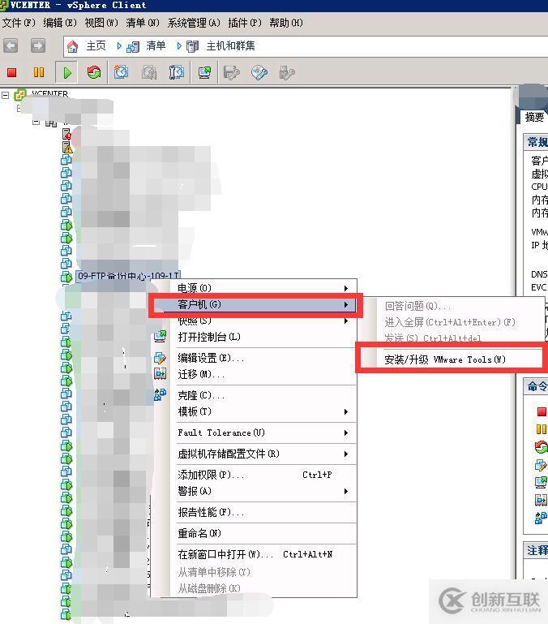Click 清单 breadcrumb link
This screenshot has width=548, height=624.
[156, 45]
